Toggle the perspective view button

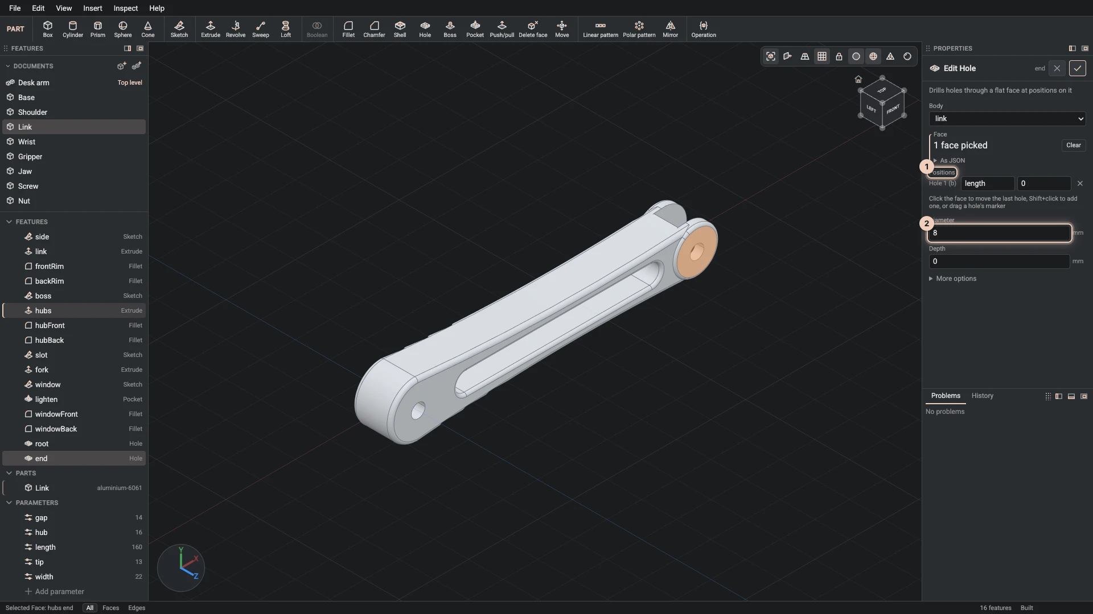pos(805,56)
